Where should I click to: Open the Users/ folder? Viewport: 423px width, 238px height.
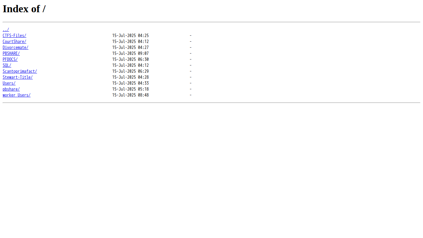[9, 83]
